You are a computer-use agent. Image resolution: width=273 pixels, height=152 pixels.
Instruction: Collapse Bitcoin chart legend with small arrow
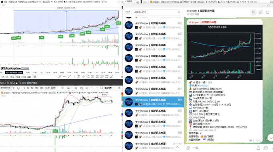click(2, 96)
